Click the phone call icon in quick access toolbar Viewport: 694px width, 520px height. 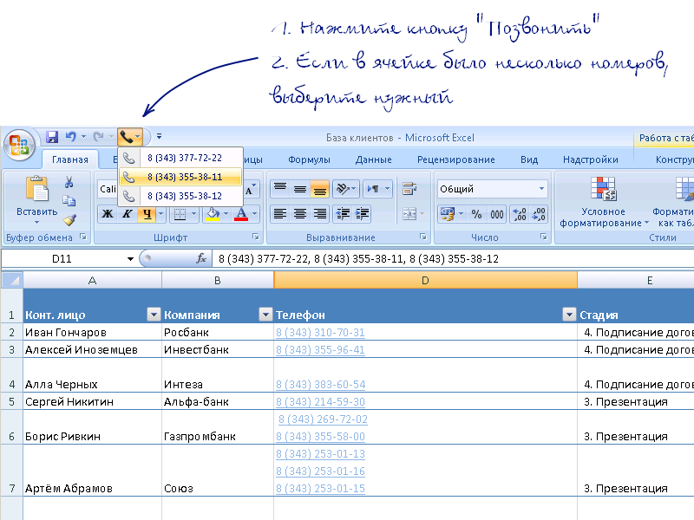click(x=126, y=137)
